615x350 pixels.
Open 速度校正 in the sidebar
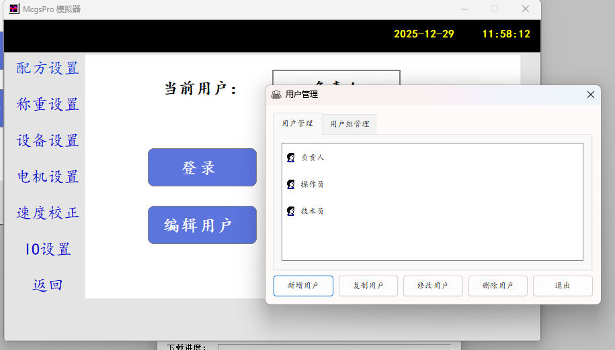coord(48,213)
